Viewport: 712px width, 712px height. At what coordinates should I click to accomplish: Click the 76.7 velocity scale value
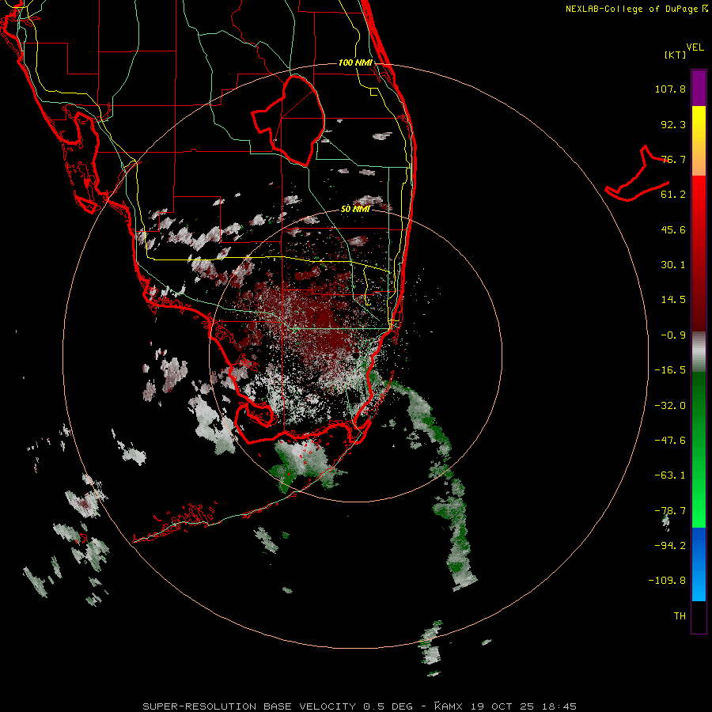point(673,159)
